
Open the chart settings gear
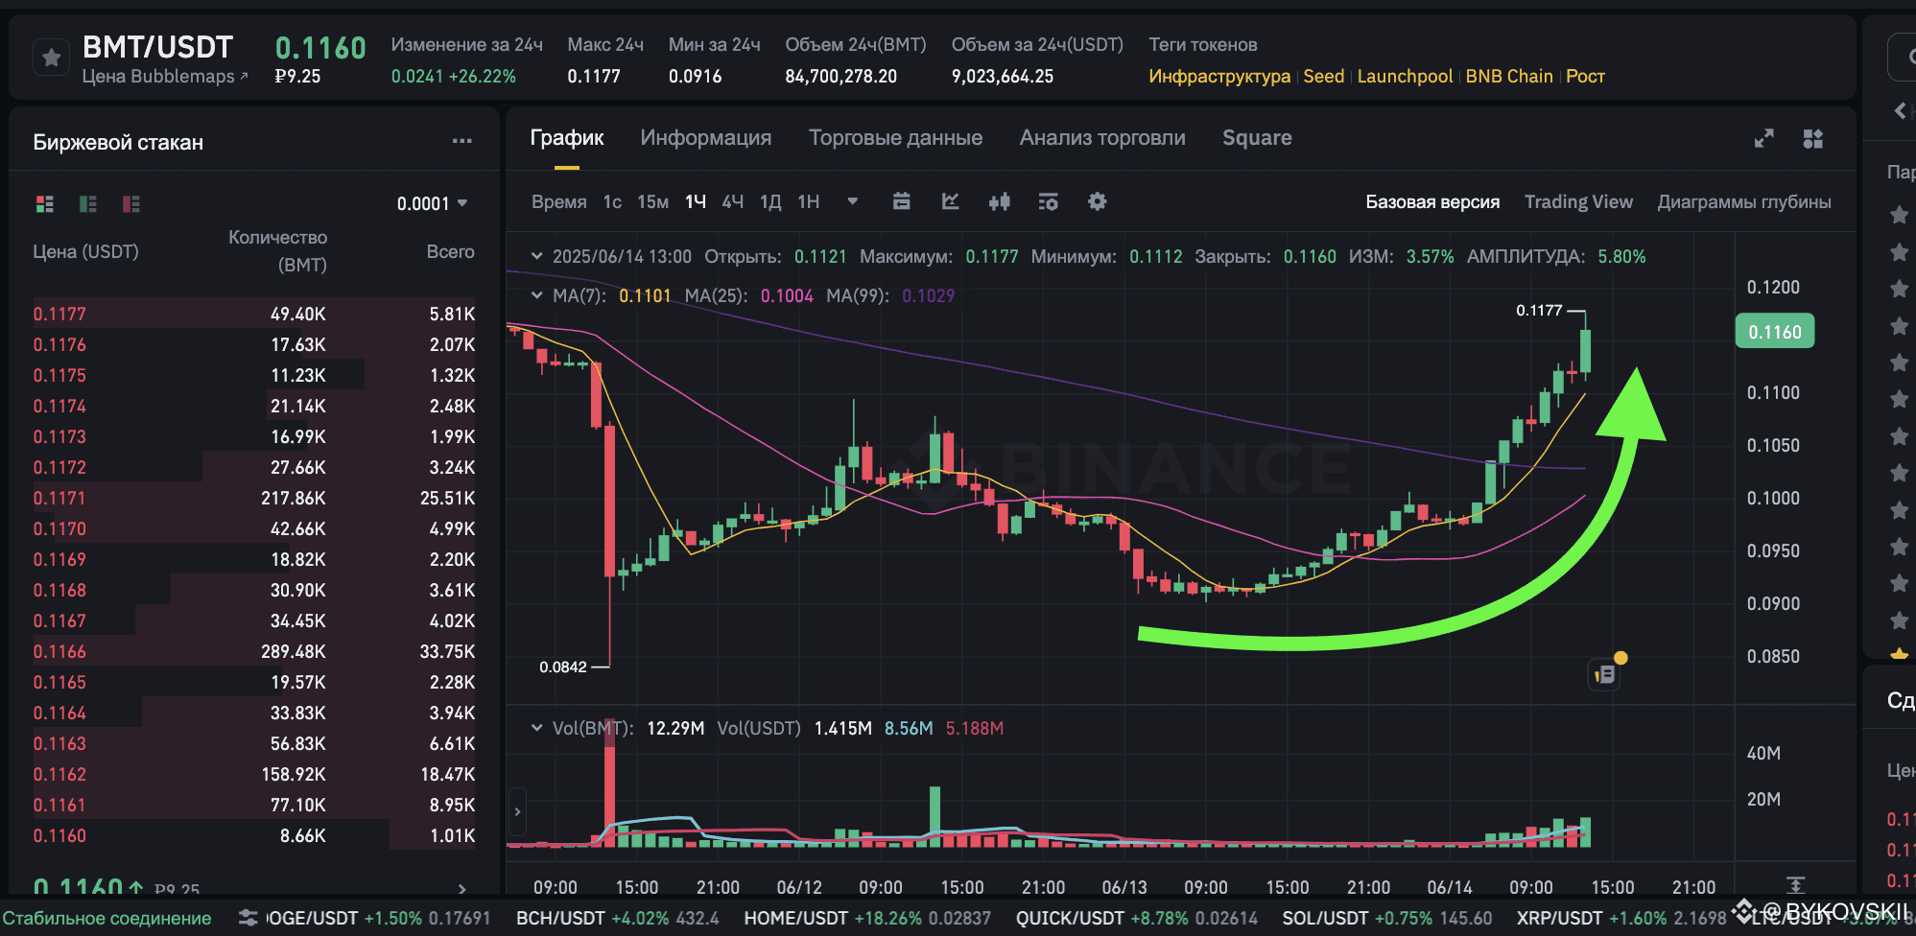[x=1097, y=201]
